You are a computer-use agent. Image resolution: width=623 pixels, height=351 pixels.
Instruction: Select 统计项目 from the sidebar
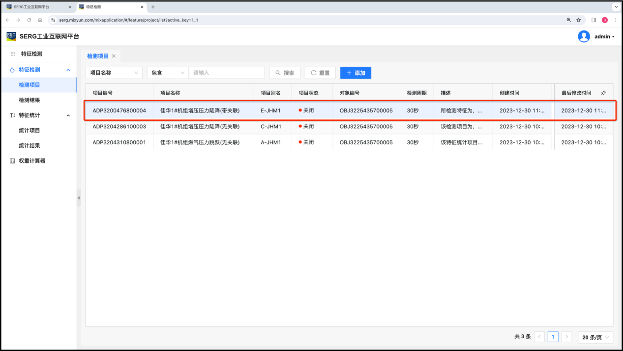tap(30, 131)
